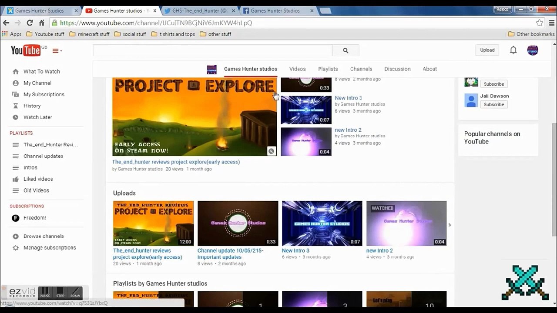Viewport: 557px width, 313px height.
Task: Open the account avatar menu
Action: (x=533, y=50)
